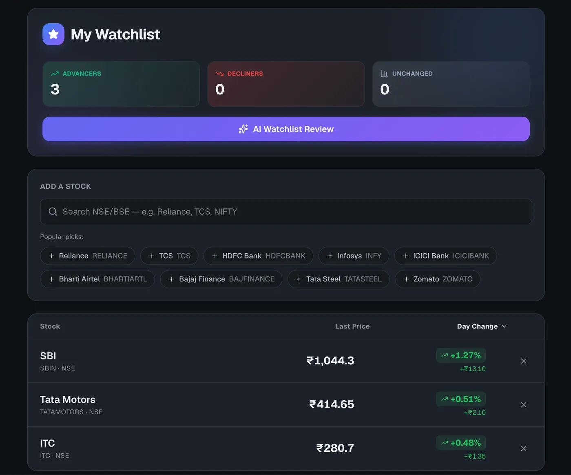Add Bajaj Finance from popular picks

tap(221, 279)
